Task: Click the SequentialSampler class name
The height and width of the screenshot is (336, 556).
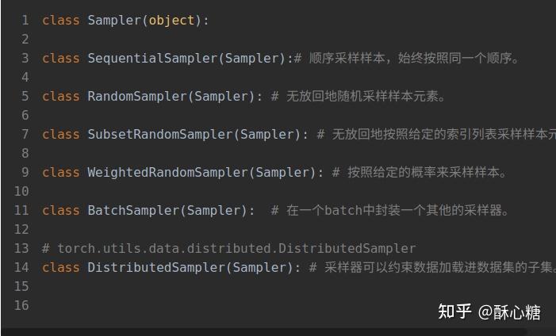Action: (152, 58)
